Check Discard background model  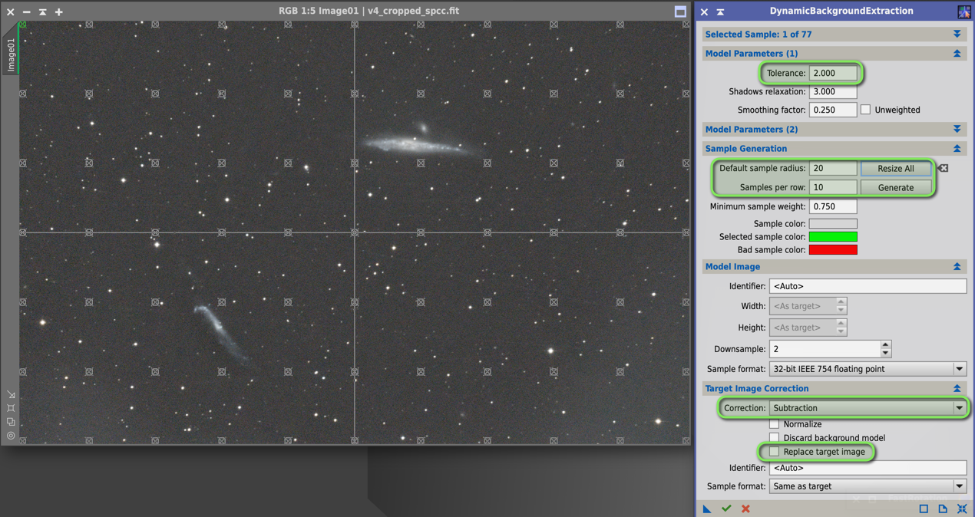[774, 438]
